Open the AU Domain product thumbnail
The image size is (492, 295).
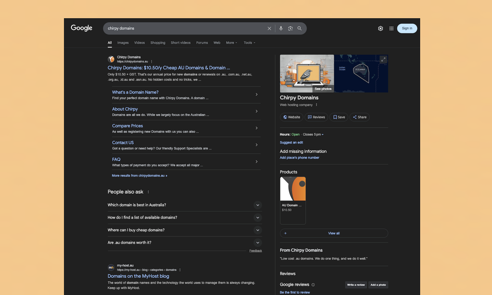(x=293, y=189)
